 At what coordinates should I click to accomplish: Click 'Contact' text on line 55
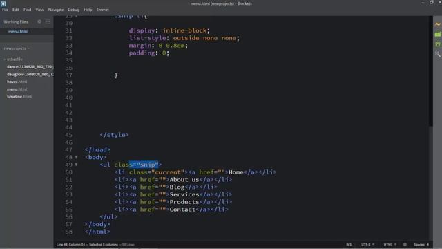click(182, 210)
